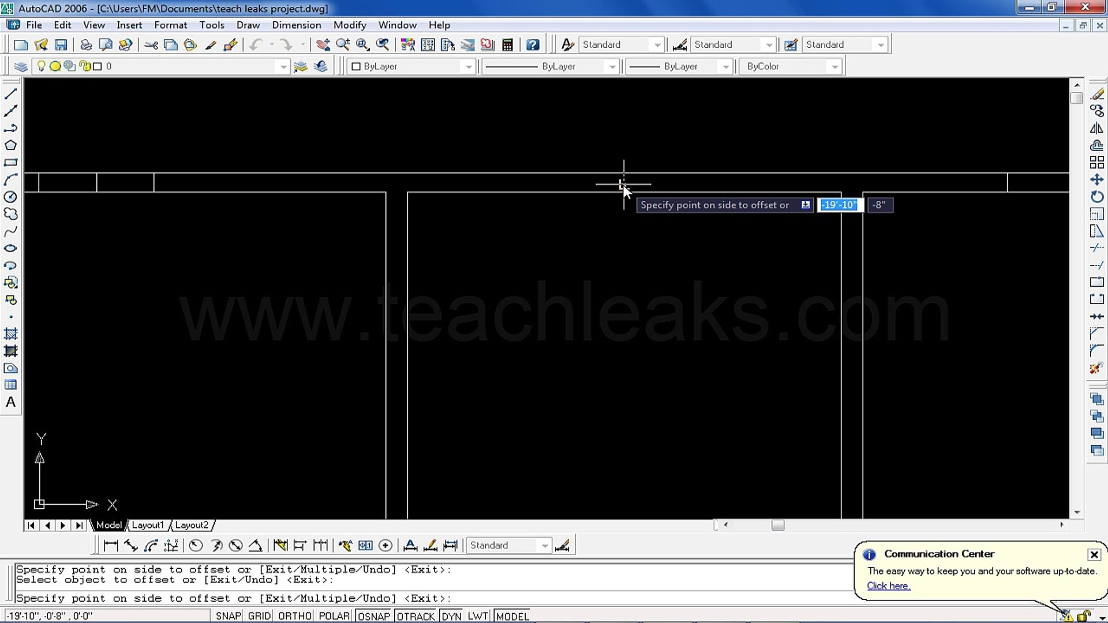The width and height of the screenshot is (1108, 623).
Task: Open the ByLayer color swatch control
Action: click(x=468, y=66)
